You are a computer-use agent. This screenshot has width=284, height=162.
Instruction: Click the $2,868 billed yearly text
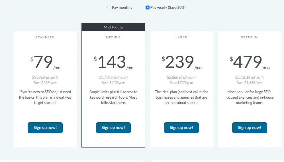click(181, 77)
